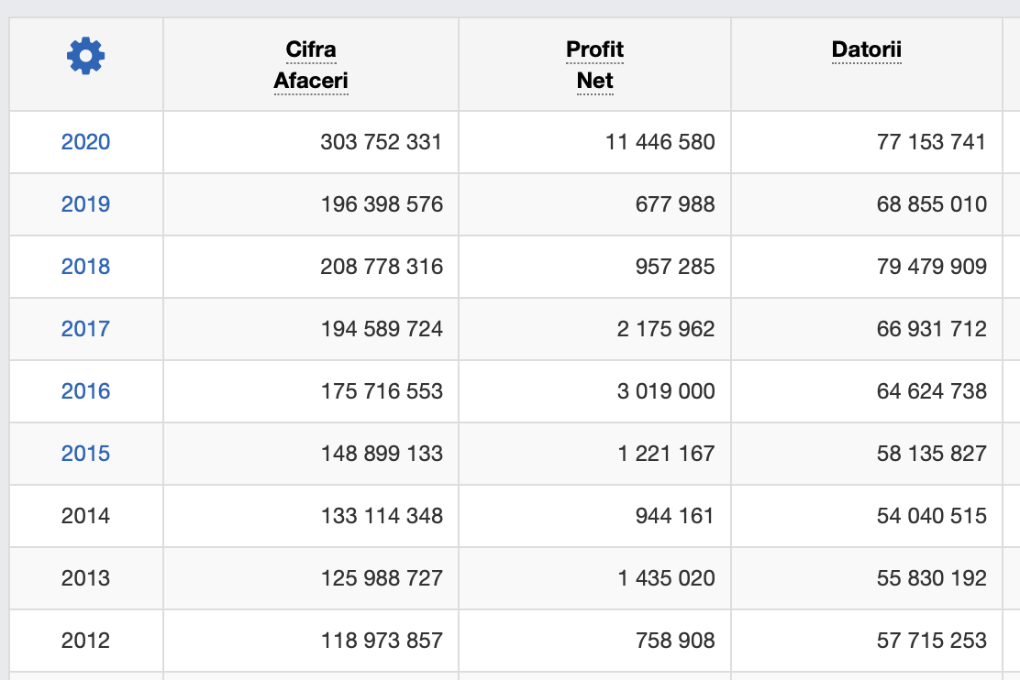This screenshot has width=1020, height=680.
Task: Open the 2015 year link
Action: (85, 454)
